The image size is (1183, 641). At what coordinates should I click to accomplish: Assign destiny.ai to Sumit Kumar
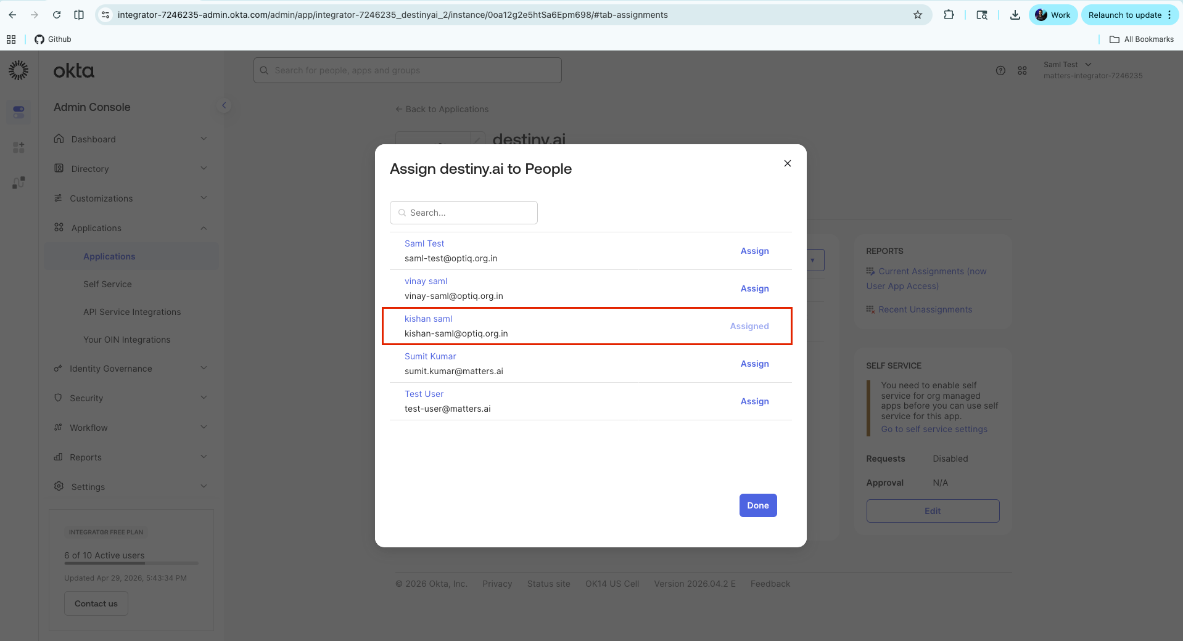[x=754, y=364]
